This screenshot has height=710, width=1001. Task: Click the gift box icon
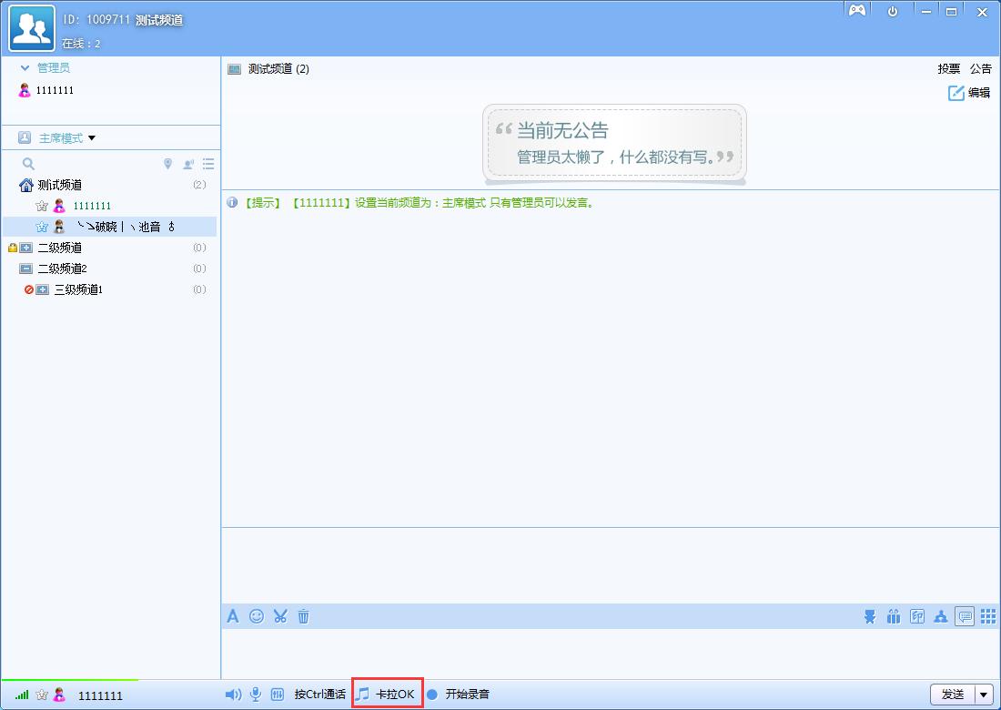click(893, 616)
